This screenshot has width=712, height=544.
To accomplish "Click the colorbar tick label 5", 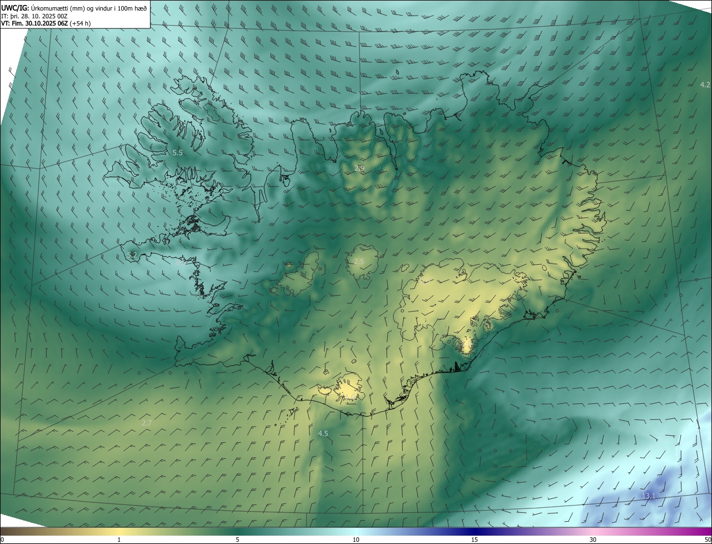I will (x=238, y=540).
